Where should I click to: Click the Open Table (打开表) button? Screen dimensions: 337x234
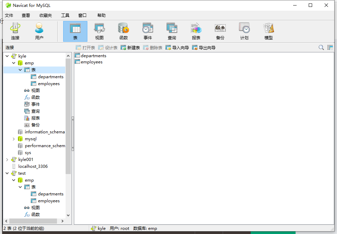85,48
